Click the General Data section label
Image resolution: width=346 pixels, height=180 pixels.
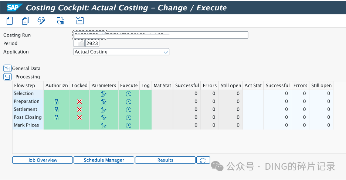tap(26, 69)
